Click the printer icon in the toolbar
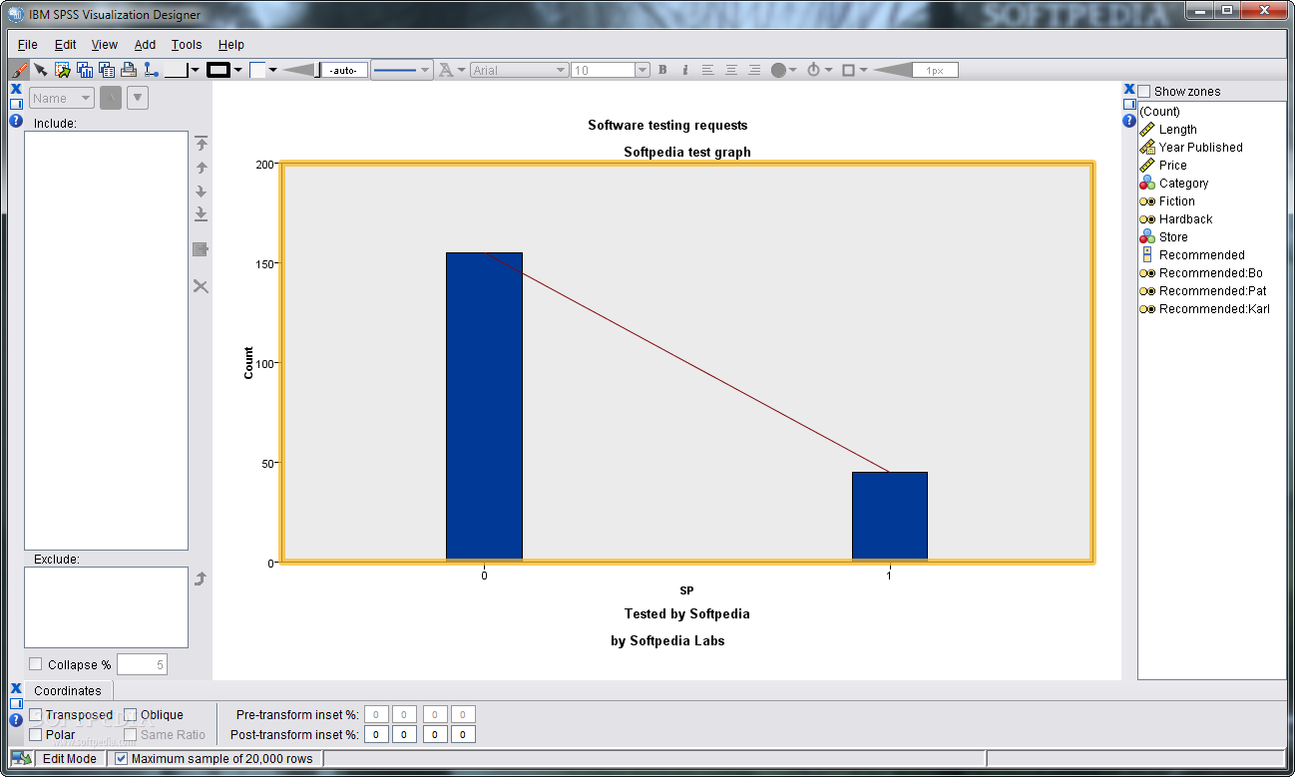1295x777 pixels. tap(129, 70)
